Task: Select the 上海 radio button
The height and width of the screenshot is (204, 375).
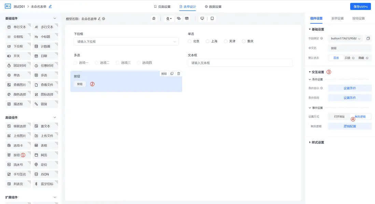Action: pos(208,41)
